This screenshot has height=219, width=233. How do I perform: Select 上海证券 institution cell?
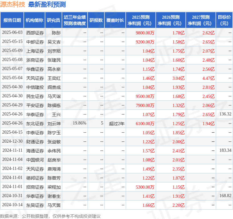click(x=34, y=51)
